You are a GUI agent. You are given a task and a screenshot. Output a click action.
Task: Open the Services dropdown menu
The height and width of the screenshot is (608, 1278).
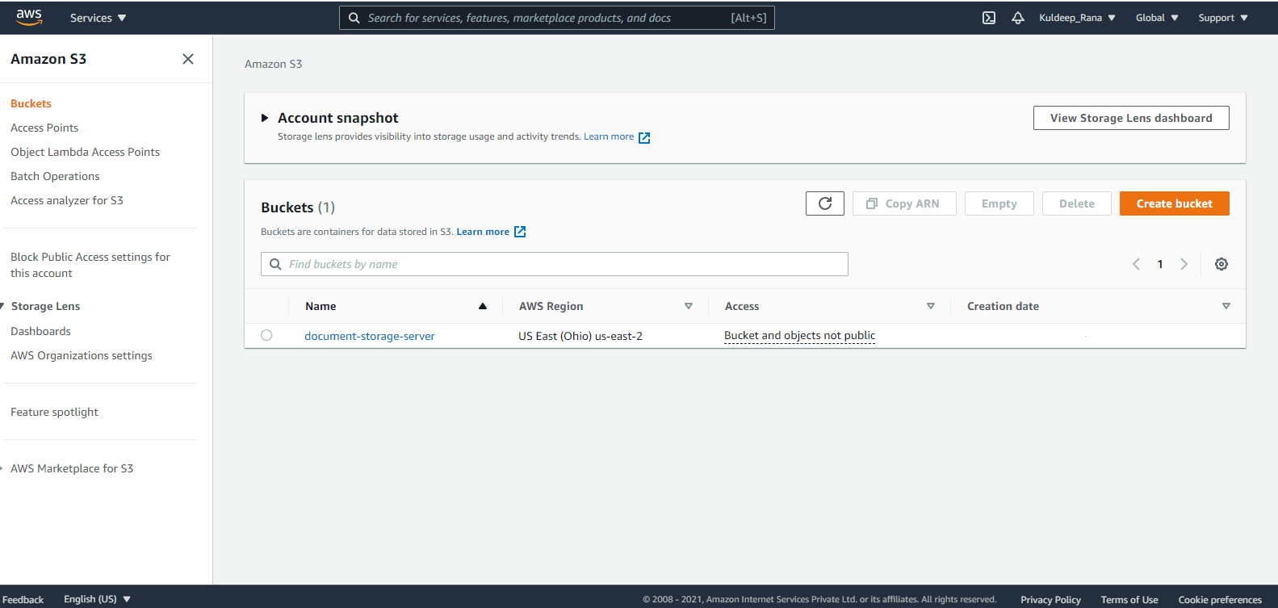point(98,18)
